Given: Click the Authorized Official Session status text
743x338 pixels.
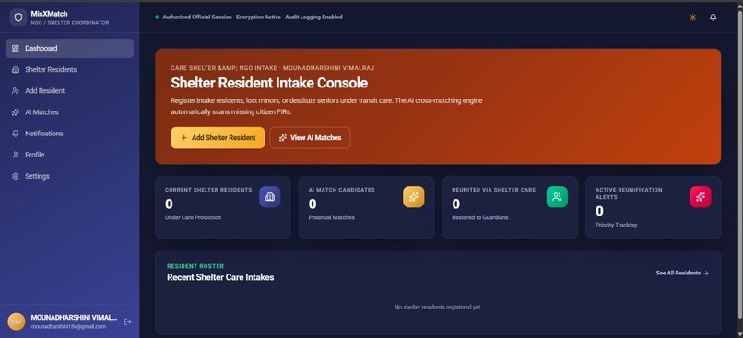Looking at the screenshot, I should (x=253, y=17).
